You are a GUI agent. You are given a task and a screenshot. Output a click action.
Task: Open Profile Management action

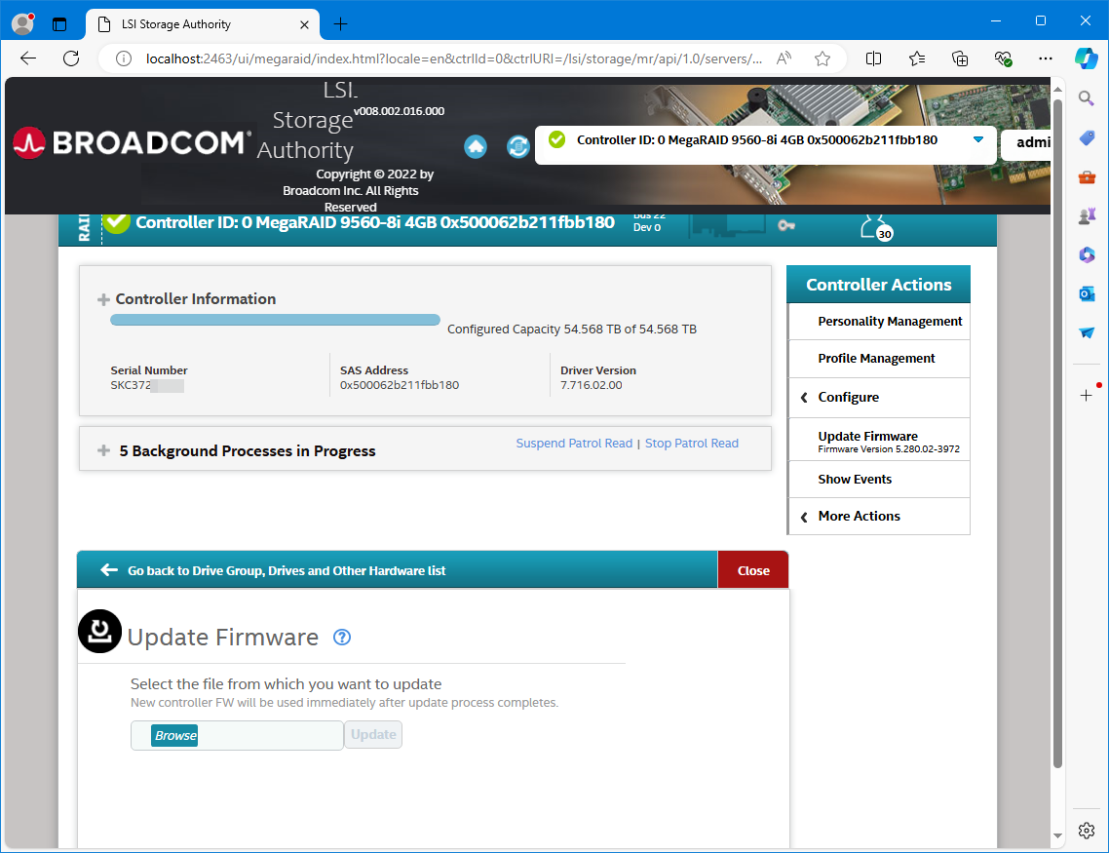coord(878,359)
